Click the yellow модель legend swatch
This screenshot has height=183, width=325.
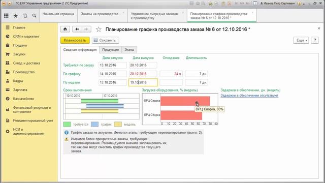pos(118,124)
